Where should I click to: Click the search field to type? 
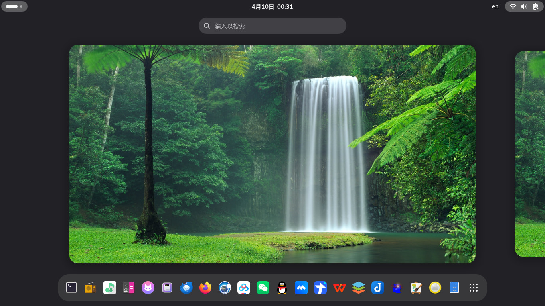(x=272, y=26)
